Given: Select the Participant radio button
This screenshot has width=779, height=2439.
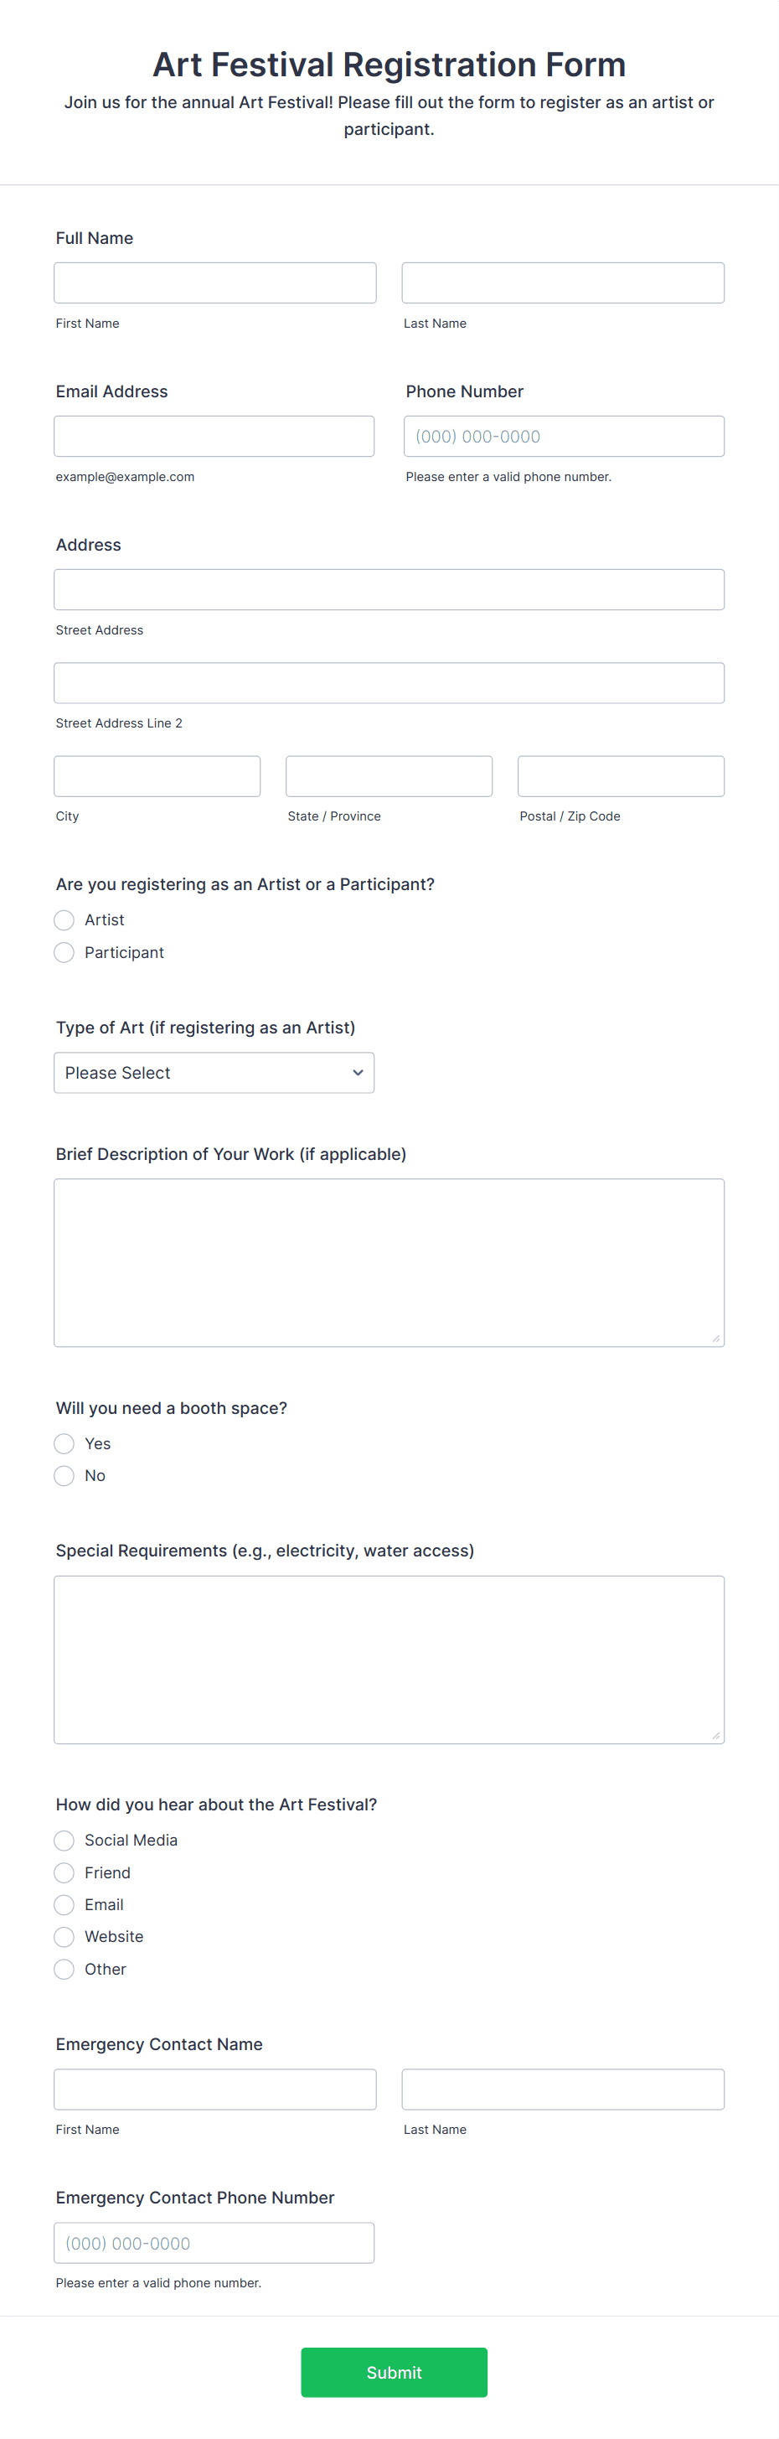Looking at the screenshot, I should point(64,951).
